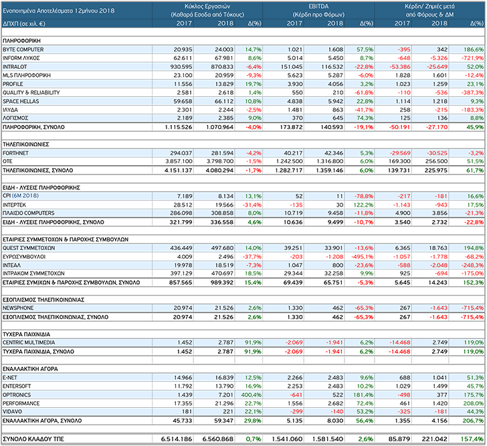Click the ΔΠΧΠ (σε χιλ. €) header label
Screen dimensions: 487x446
[x=24, y=23]
